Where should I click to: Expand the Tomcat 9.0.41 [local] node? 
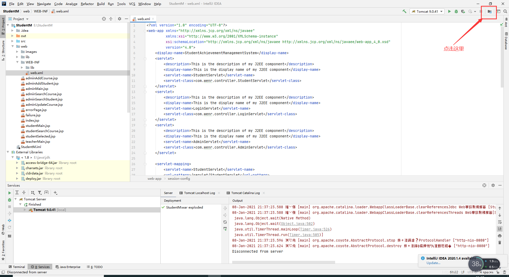(25, 210)
